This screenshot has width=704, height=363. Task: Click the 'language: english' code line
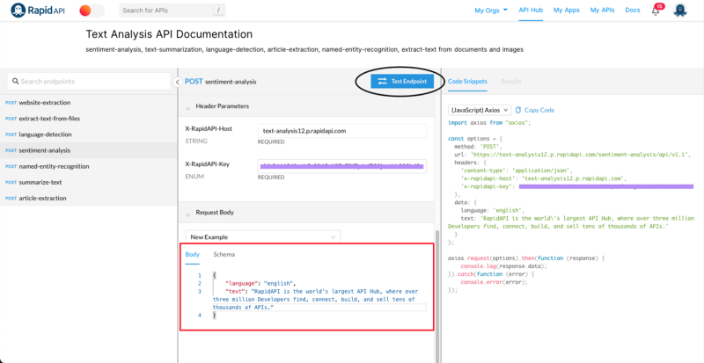click(x=492, y=210)
